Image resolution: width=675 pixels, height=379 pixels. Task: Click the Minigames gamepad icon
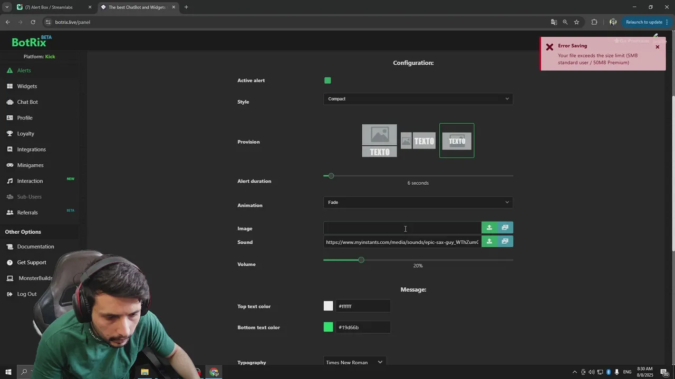tap(9, 165)
